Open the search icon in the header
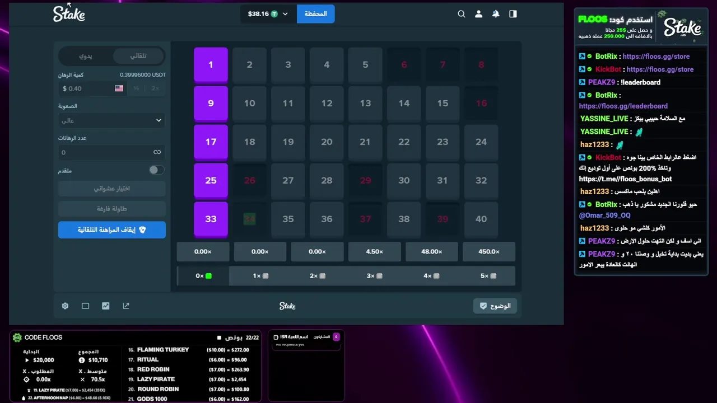 point(462,14)
